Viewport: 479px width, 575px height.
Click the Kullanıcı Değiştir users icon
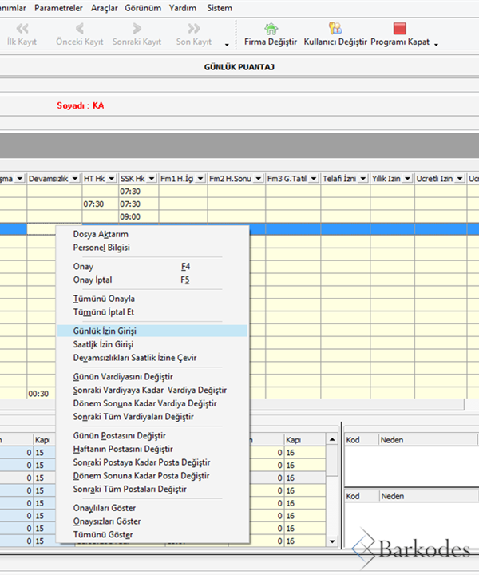coord(335,30)
